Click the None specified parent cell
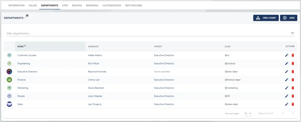Viewport: 301px width, 122px height. point(162,72)
